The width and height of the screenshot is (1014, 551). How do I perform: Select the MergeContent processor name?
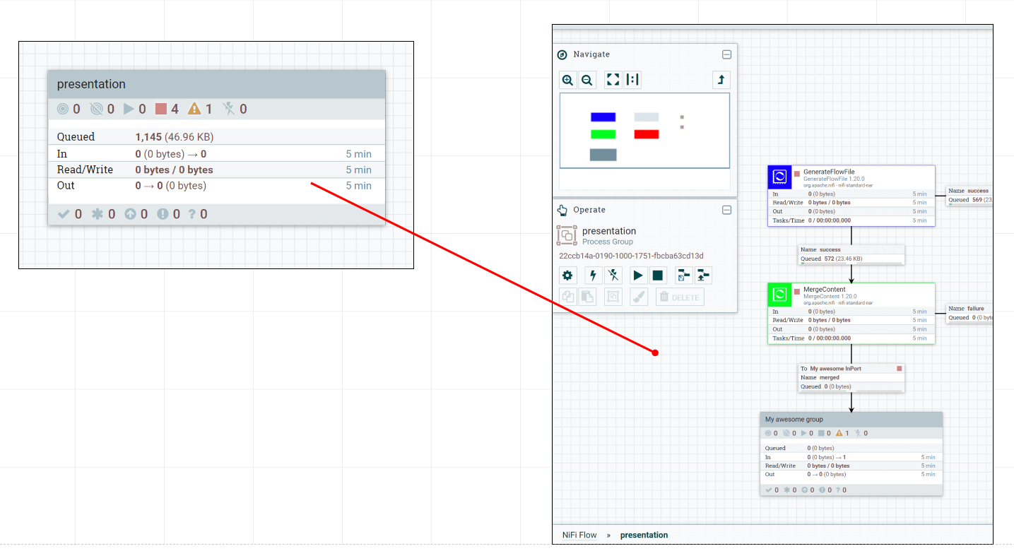pyautogui.click(x=824, y=290)
